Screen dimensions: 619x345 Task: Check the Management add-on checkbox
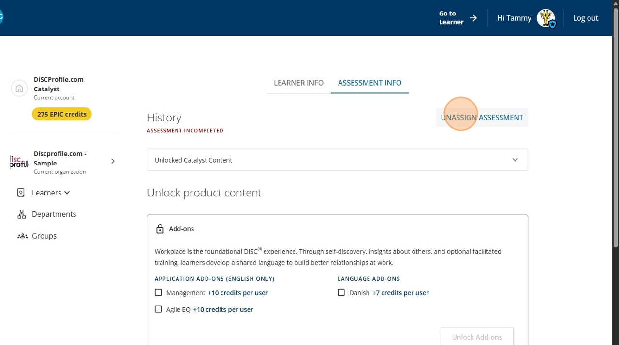[158, 293]
